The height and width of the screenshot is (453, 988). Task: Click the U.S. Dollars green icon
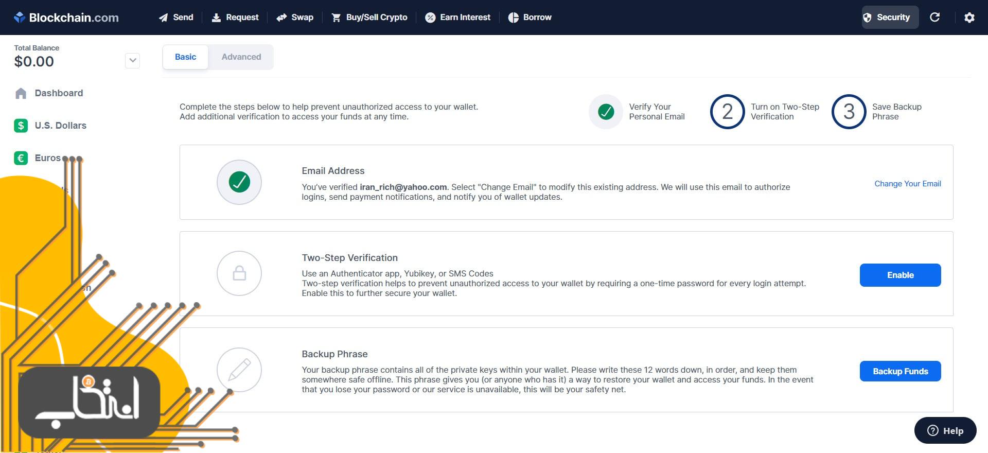coord(21,126)
